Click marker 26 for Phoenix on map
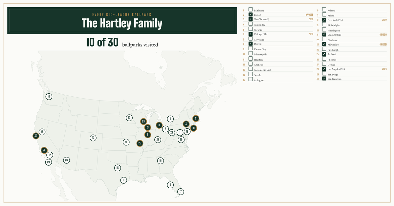 66,160
